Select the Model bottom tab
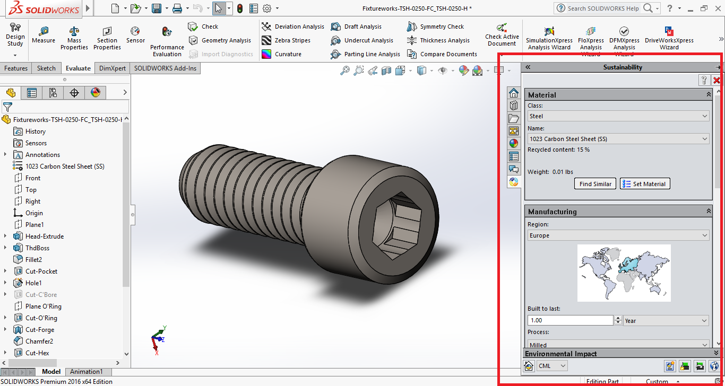Viewport: 725px width, 386px height. pyautogui.click(x=51, y=372)
